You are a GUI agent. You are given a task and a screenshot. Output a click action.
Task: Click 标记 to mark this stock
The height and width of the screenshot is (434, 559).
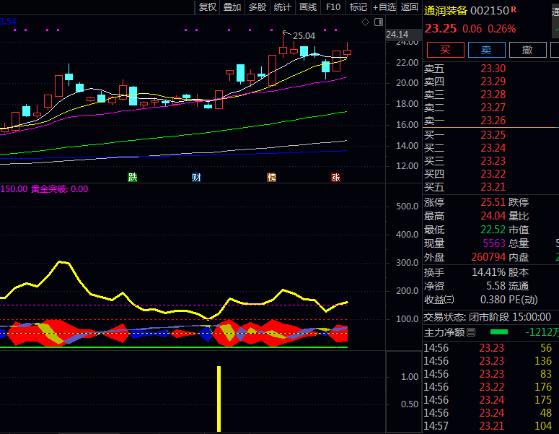[358, 7]
